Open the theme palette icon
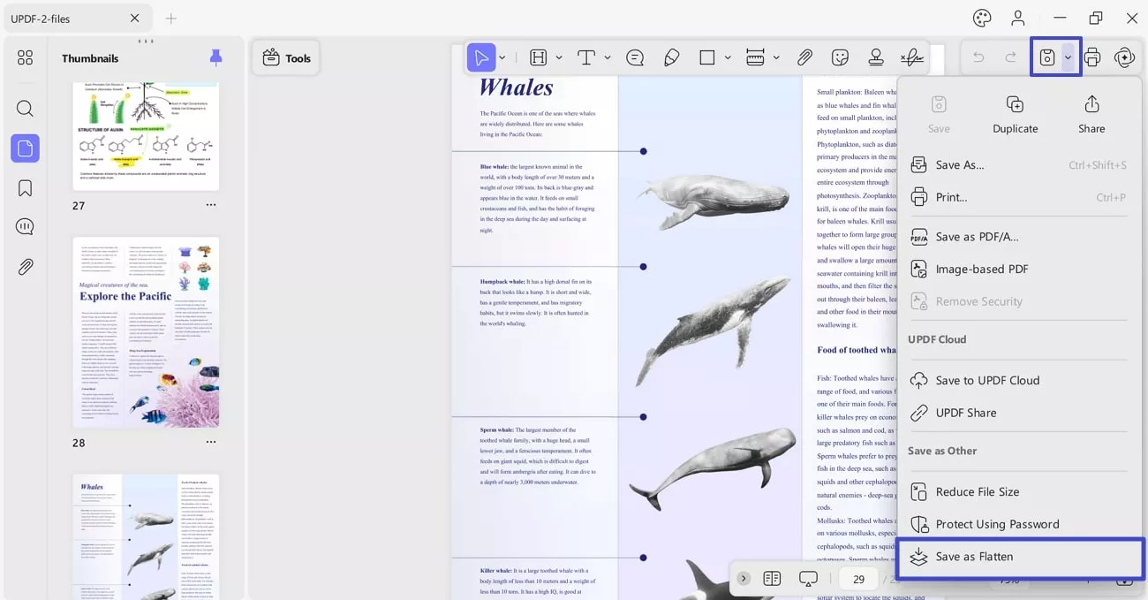Viewport: 1148px width, 600px height. click(x=982, y=18)
